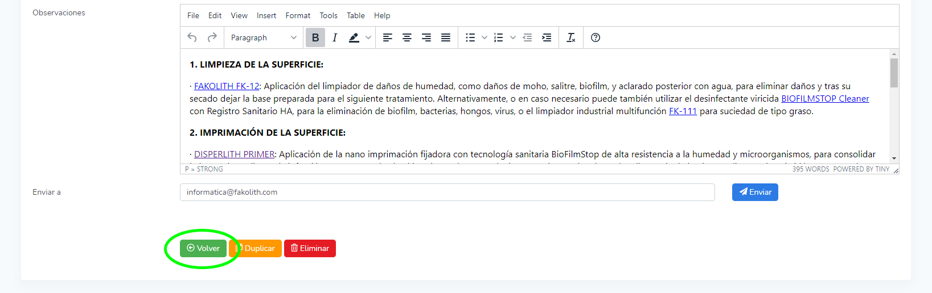Align text right
932x293 pixels.
tap(426, 37)
